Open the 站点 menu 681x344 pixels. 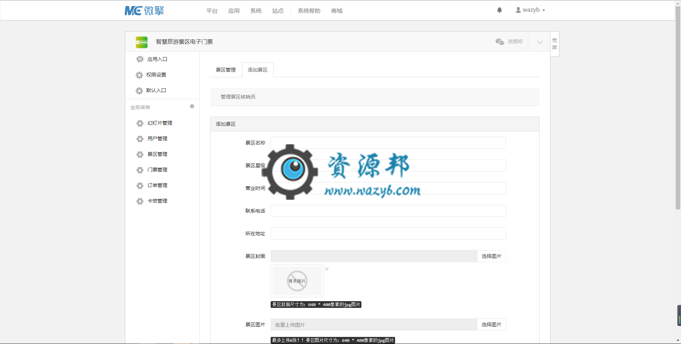point(278,11)
